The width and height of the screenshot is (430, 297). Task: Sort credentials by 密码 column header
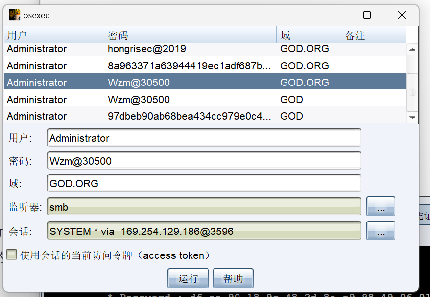tap(190, 35)
